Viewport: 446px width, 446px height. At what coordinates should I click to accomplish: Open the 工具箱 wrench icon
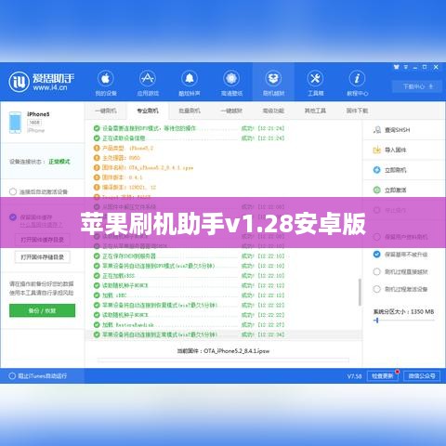(315, 78)
